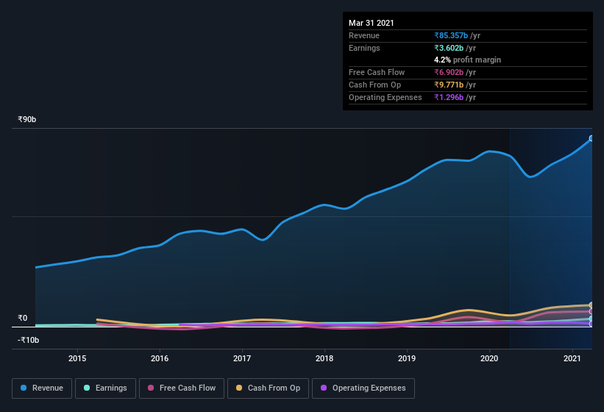Click the ₹1.296b operating expenses value
This screenshot has height=412, width=604.
(449, 97)
